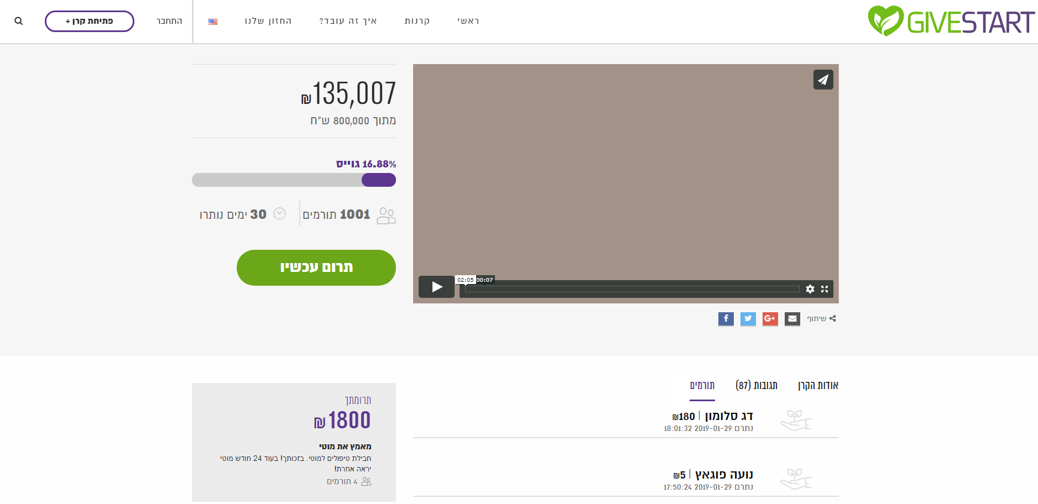This screenshot has height=504, width=1038.
Task: Go to the ראשי home menu item
Action: [x=468, y=21]
